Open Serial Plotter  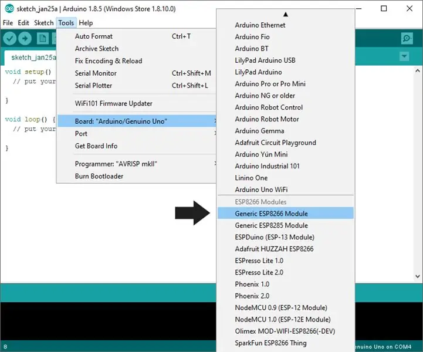coord(137,86)
